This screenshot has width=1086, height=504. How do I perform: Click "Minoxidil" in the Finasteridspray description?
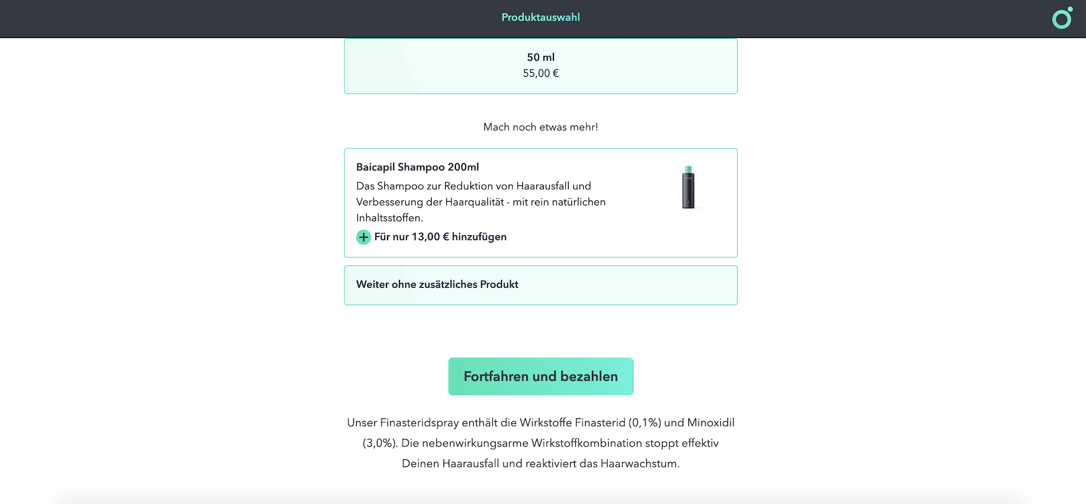point(711,423)
